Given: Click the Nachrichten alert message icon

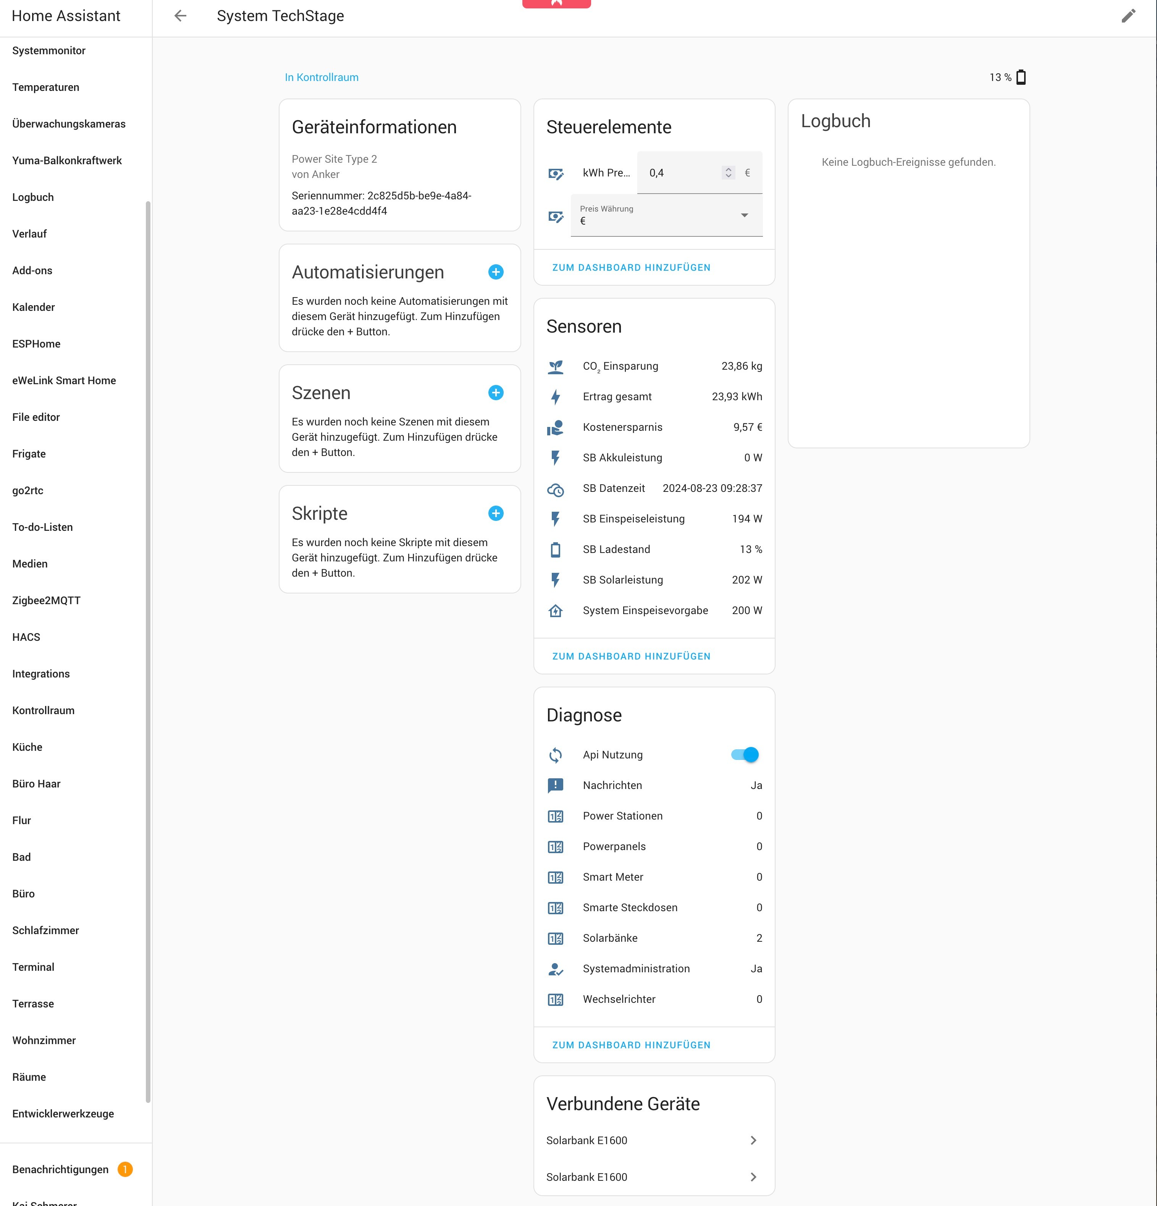Looking at the screenshot, I should click(x=556, y=786).
